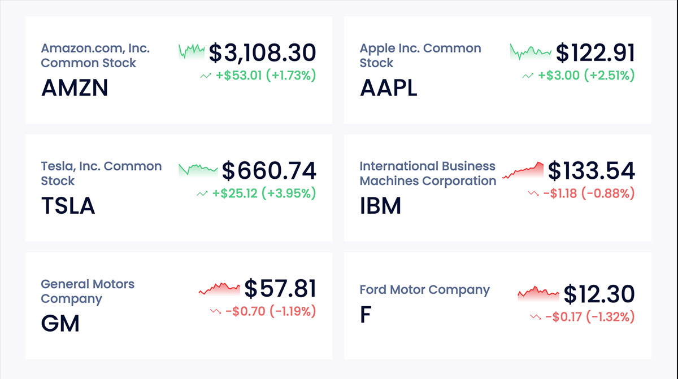Click the Amazon price $3,108.30
The image size is (678, 379).
(262, 53)
